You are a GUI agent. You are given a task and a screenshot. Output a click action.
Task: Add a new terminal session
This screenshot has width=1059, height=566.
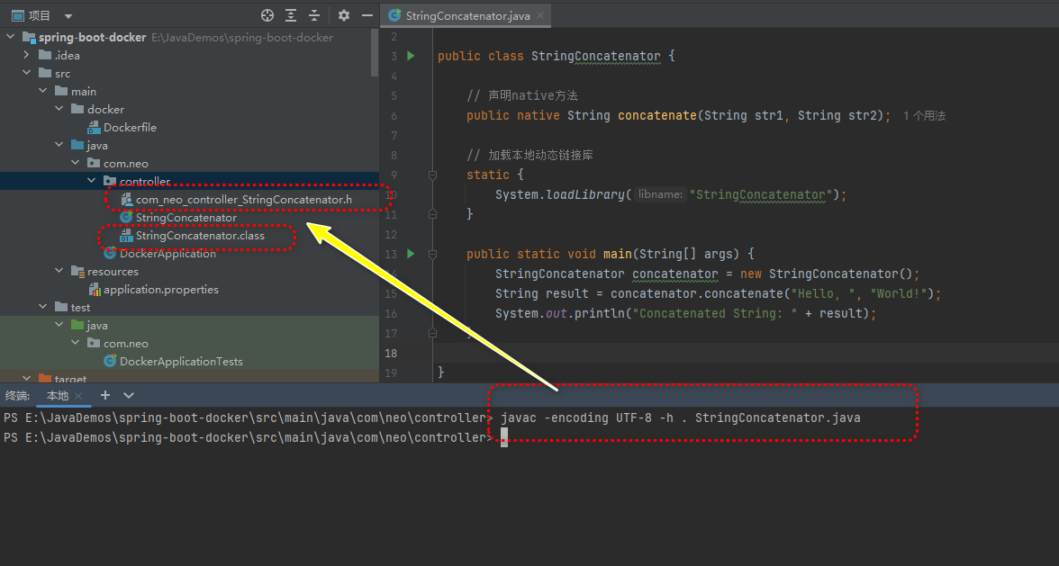pyautogui.click(x=104, y=395)
